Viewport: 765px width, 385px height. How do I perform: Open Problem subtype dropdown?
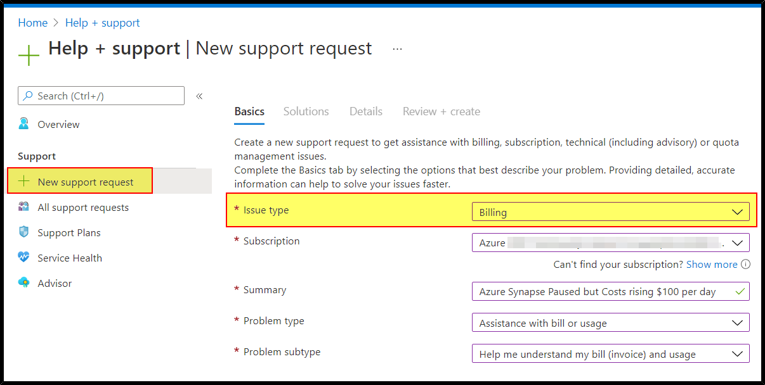pos(610,353)
